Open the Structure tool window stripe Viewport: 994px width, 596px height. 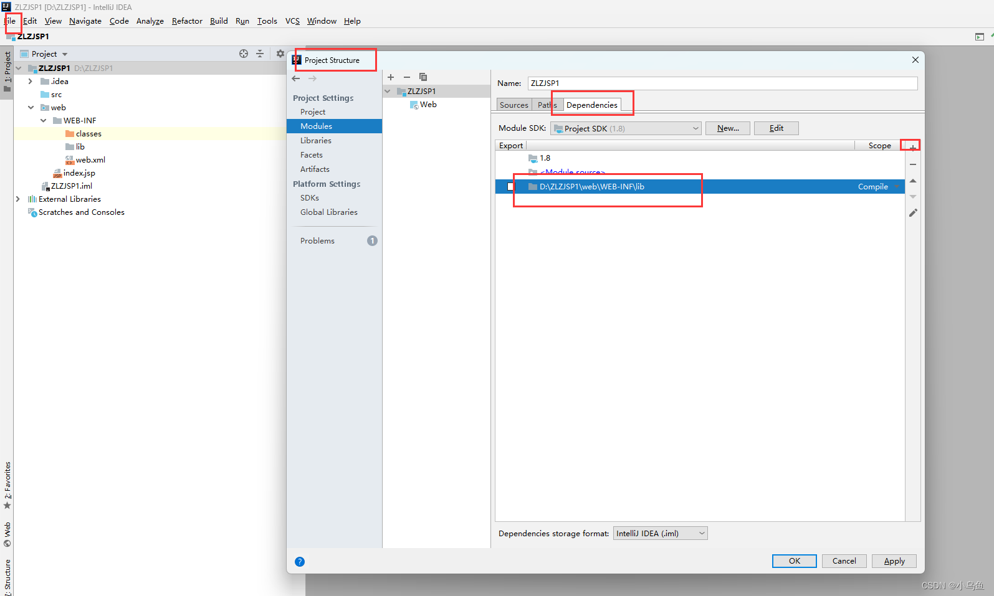(7, 577)
